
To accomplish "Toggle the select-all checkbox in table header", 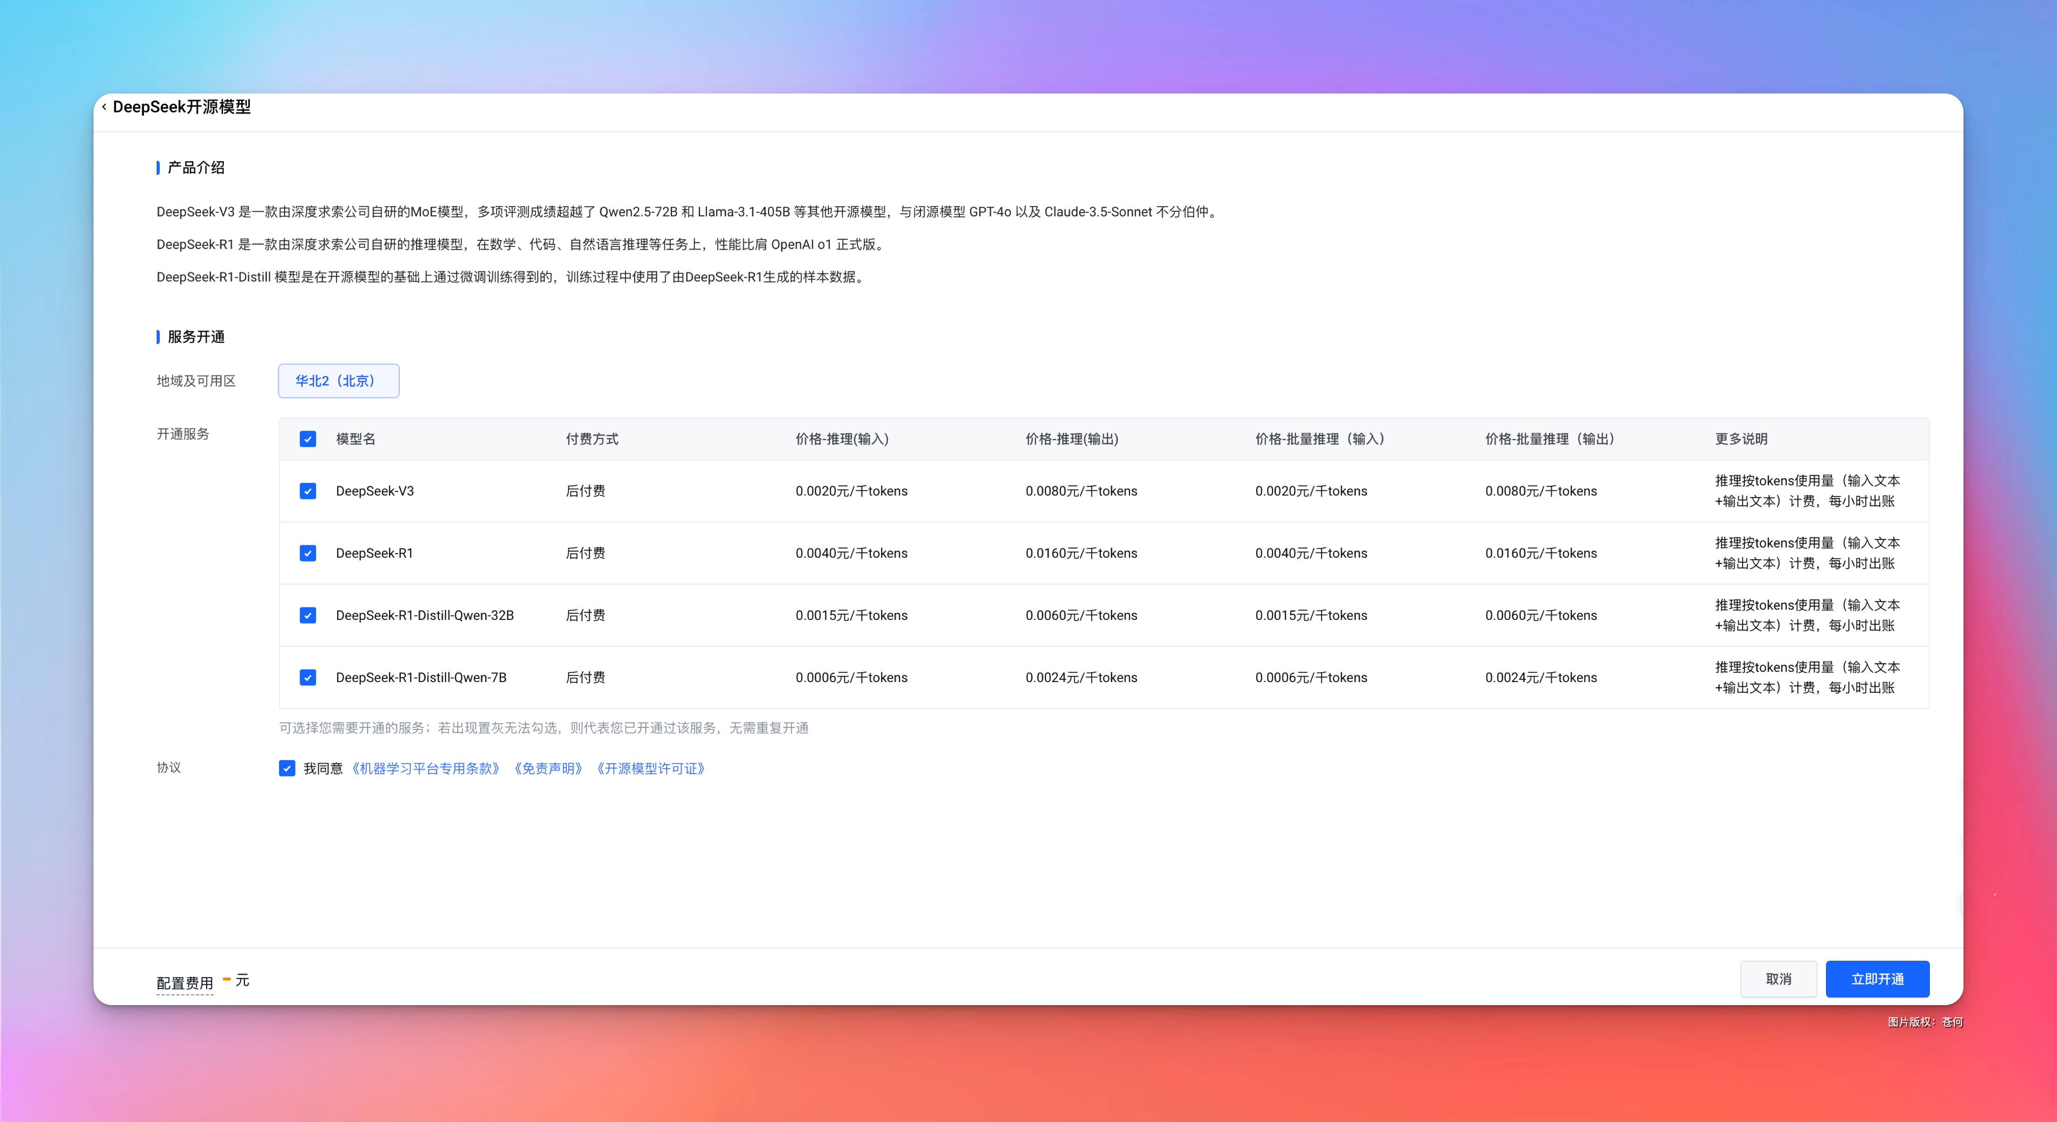I will (x=308, y=439).
